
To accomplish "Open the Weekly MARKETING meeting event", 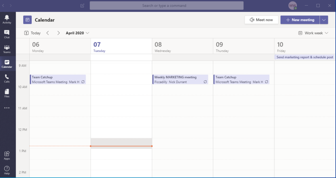I will point(180,79).
